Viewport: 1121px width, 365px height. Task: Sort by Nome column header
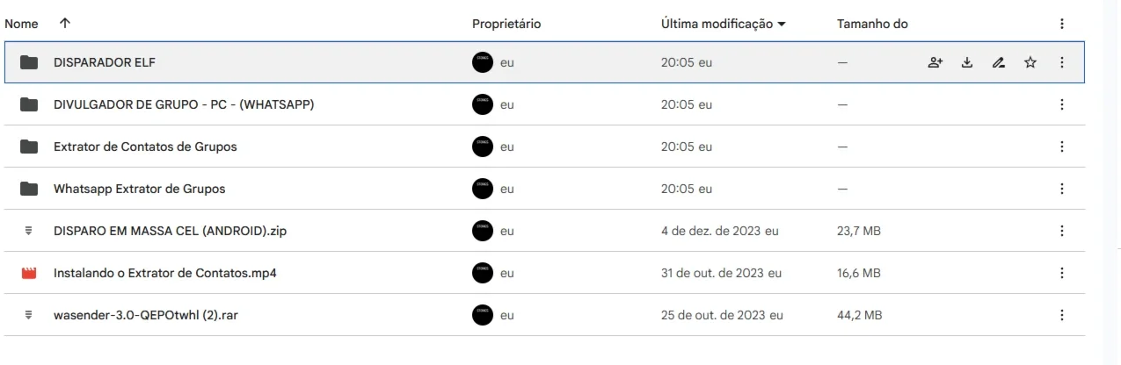[22, 24]
